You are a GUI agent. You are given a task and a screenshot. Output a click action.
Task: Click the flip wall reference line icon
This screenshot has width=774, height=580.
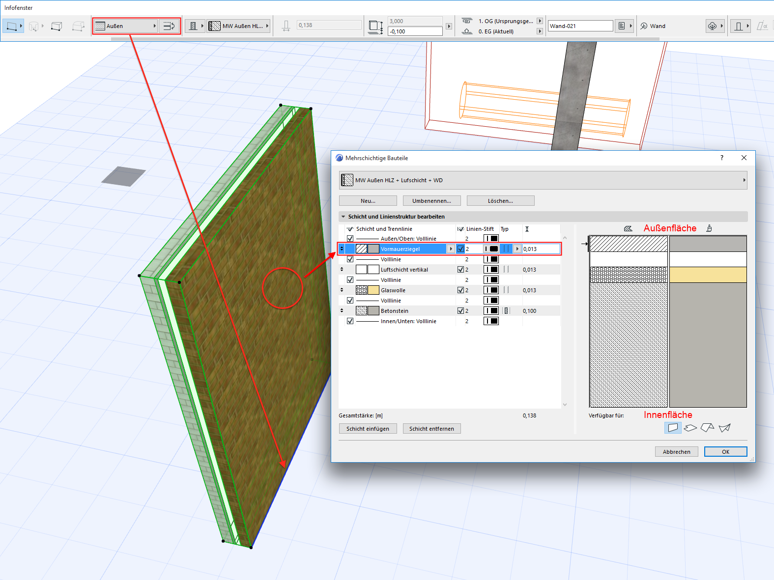(x=169, y=26)
